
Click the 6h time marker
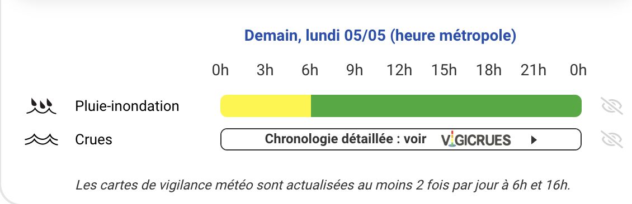(x=309, y=70)
